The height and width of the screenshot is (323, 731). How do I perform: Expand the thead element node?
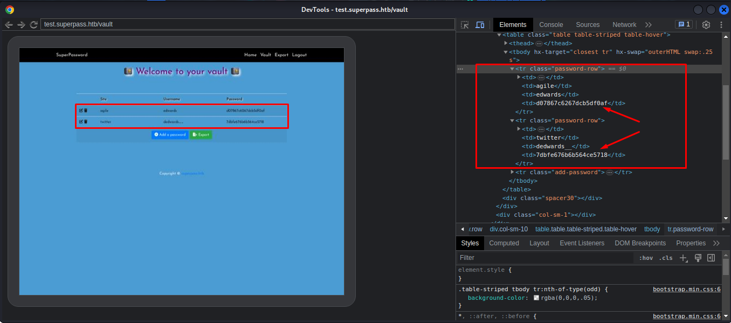(x=506, y=43)
